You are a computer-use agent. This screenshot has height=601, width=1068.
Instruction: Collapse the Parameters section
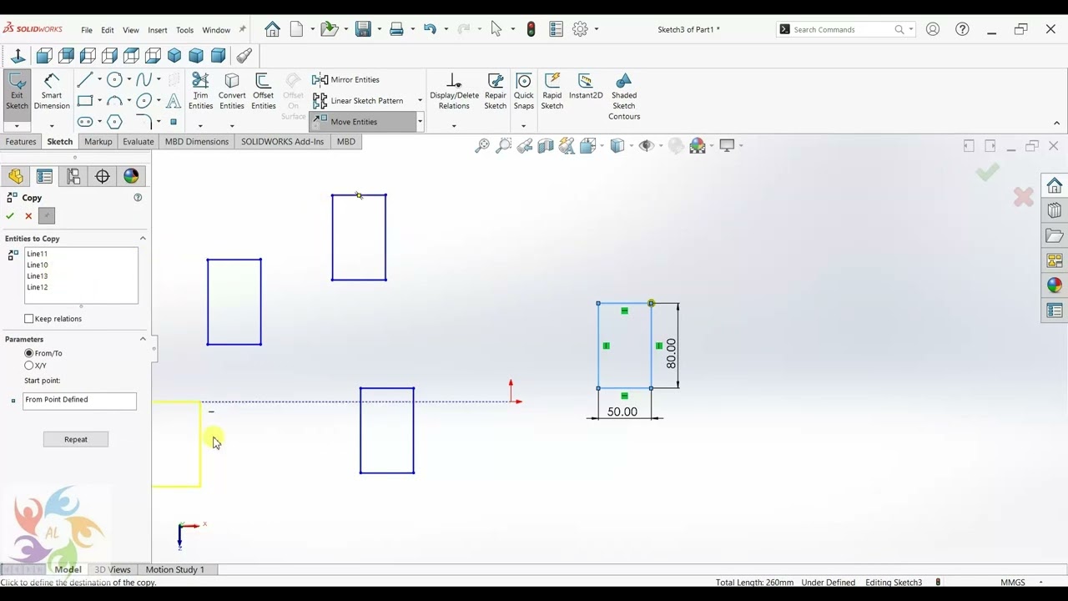143,339
